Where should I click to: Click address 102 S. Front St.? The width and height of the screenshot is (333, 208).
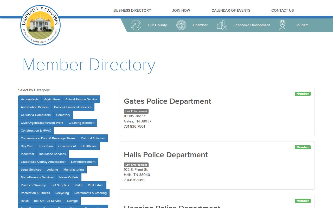click(x=136, y=170)
